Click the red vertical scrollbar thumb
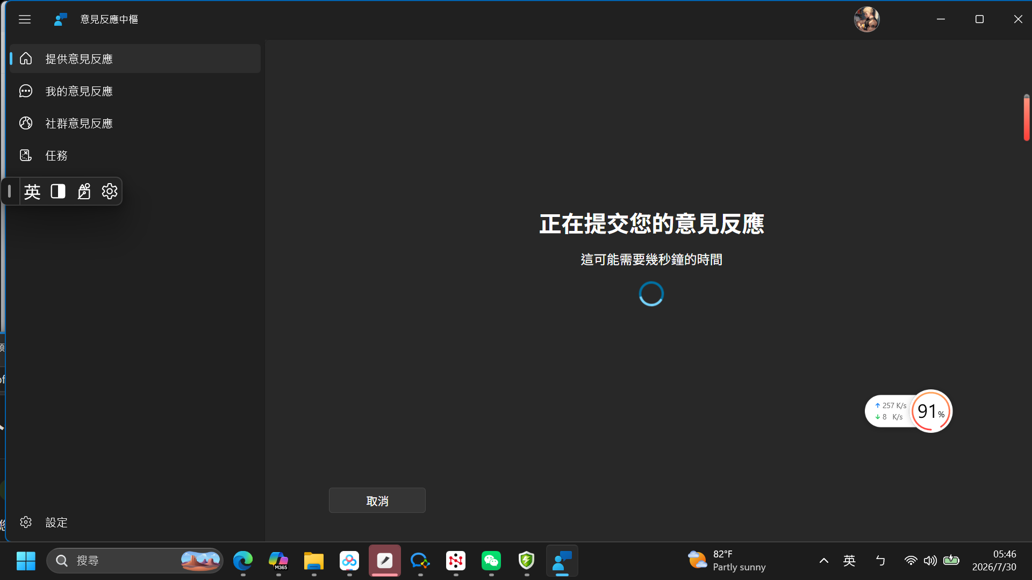The width and height of the screenshot is (1032, 580). (1027, 118)
